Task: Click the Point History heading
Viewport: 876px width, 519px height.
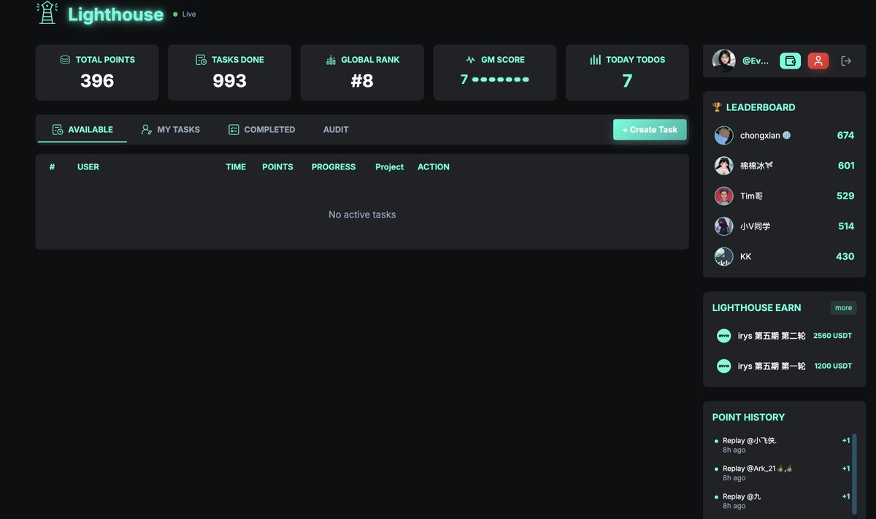Action: (748, 418)
